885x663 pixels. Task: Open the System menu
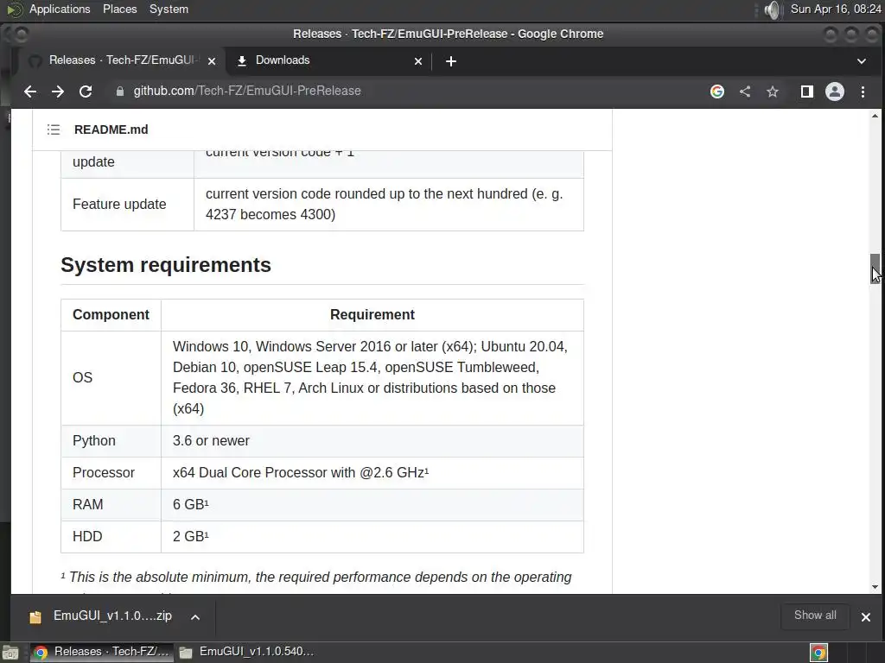pyautogui.click(x=169, y=9)
